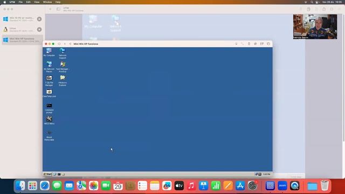Start the Win 10 VM play button

tap(39, 19)
